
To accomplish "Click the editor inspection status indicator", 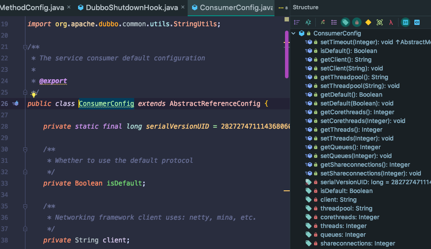I will point(287,19).
